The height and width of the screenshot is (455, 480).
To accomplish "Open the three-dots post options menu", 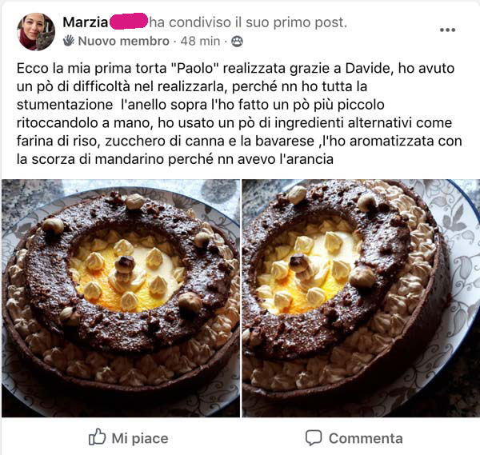I will (x=447, y=30).
